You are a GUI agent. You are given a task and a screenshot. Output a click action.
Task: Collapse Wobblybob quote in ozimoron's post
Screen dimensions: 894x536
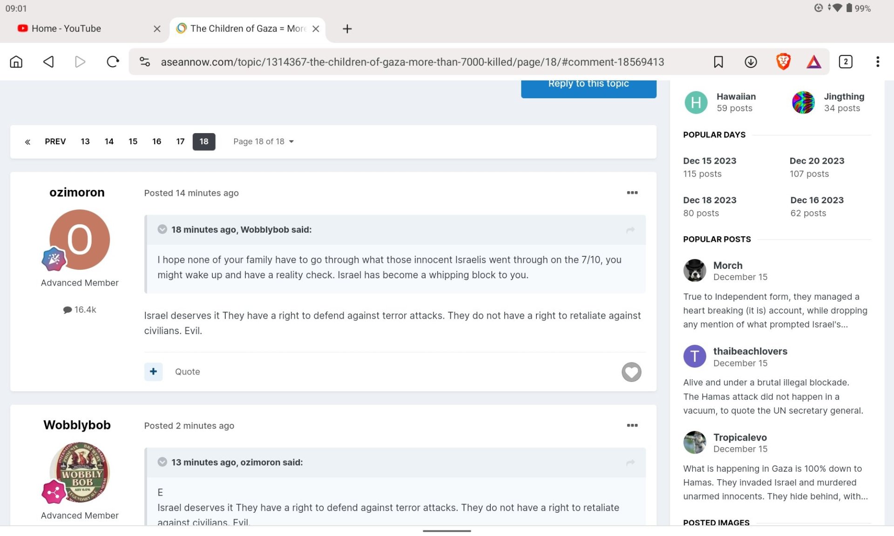[x=162, y=229]
